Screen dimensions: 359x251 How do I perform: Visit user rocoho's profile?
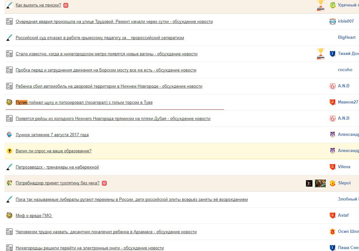pos(345,70)
